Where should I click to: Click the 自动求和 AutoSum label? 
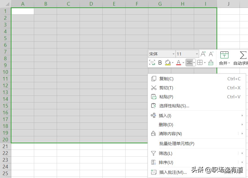point(241,63)
